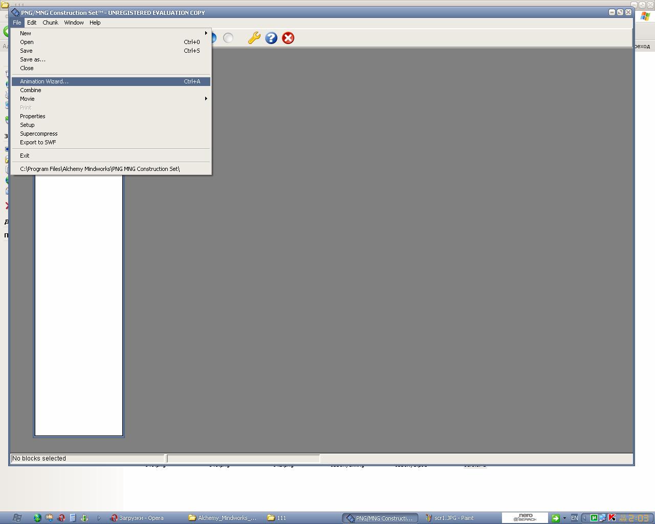Open the Windows Start button
655x524 pixels.
tap(17, 518)
